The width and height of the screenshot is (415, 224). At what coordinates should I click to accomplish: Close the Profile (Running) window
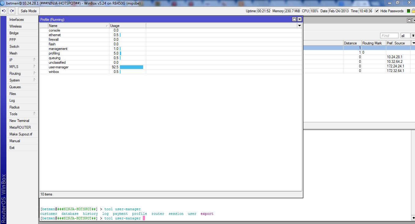tap(299, 19)
